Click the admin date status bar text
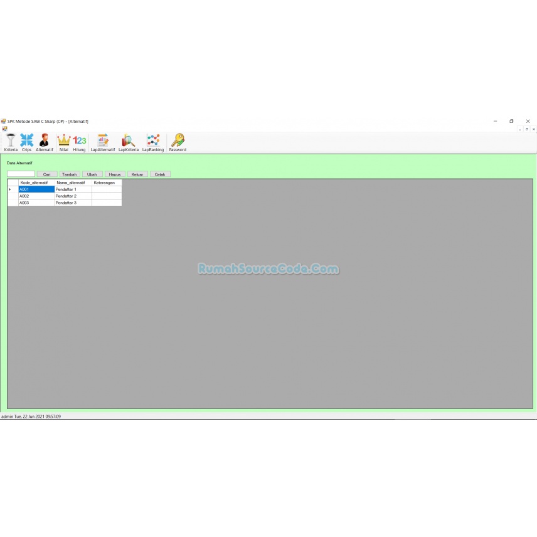The width and height of the screenshot is (537, 537). [31, 417]
